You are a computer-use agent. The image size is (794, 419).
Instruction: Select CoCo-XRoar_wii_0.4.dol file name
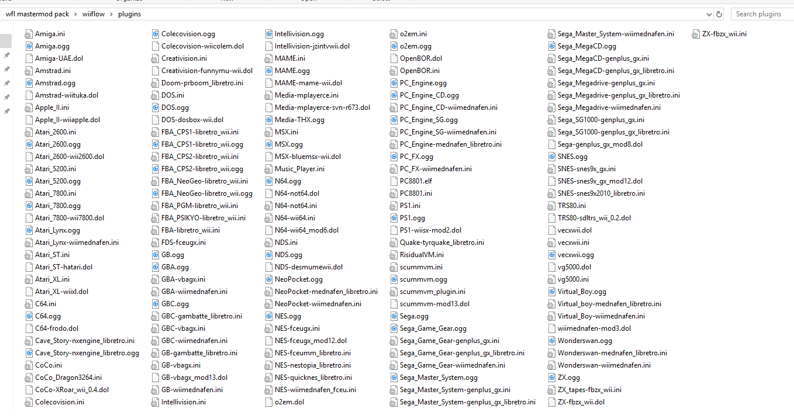[x=72, y=390]
